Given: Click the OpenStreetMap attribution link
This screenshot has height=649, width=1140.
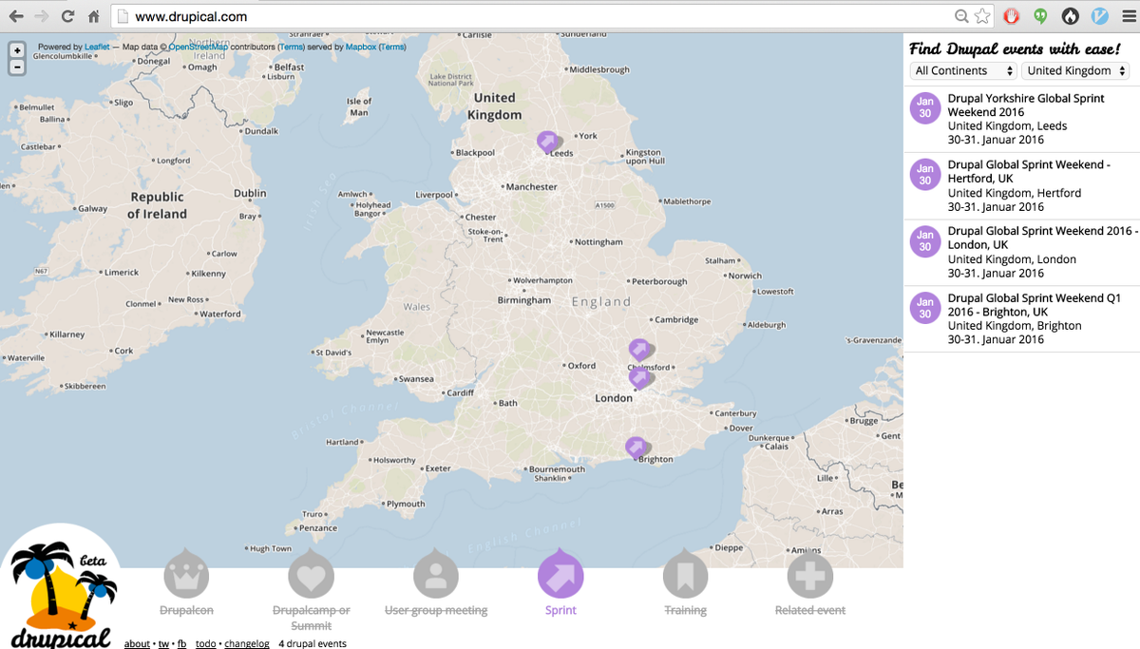Looking at the screenshot, I should pyautogui.click(x=199, y=47).
